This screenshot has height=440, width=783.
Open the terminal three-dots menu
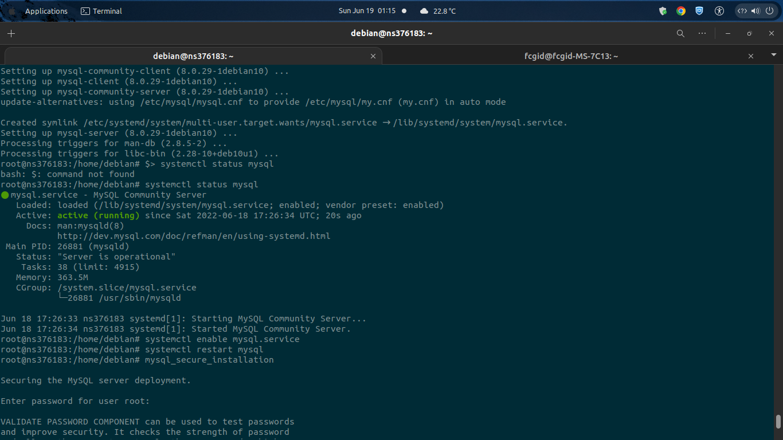point(702,33)
